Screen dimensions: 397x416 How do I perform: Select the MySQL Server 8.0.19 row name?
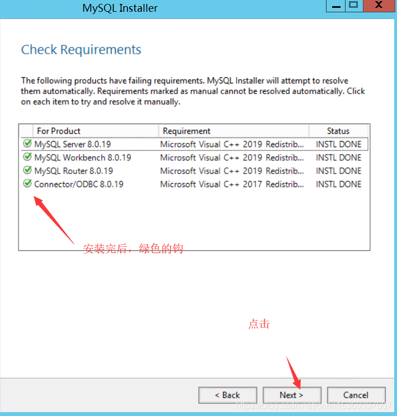coord(73,144)
